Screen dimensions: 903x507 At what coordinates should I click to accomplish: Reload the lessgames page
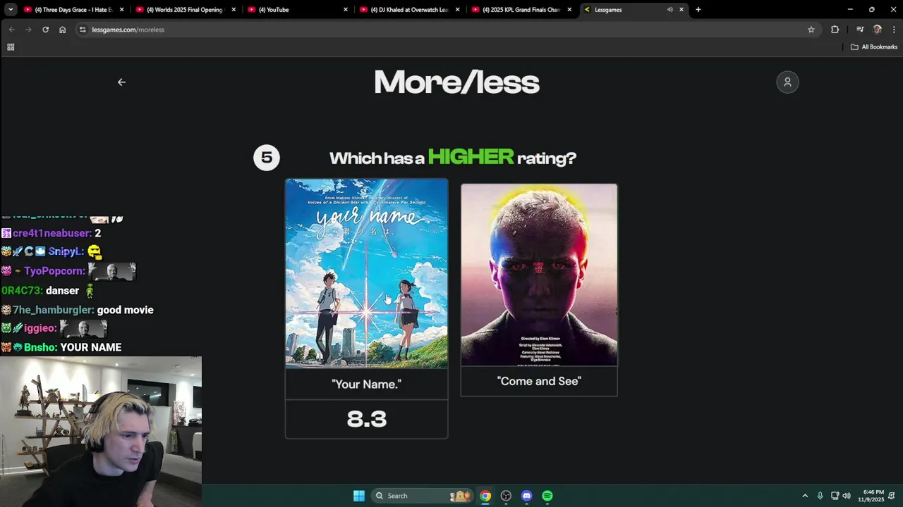click(x=46, y=30)
